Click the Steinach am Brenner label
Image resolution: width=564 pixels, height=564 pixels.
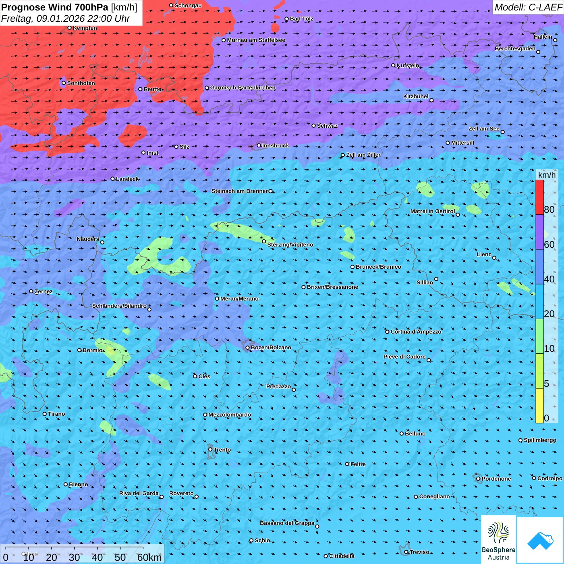coord(240,191)
